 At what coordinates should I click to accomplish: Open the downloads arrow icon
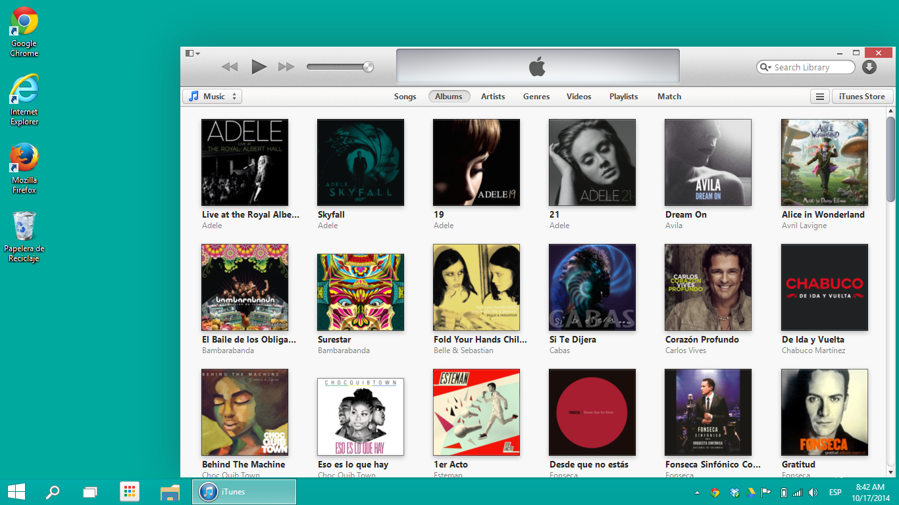[869, 67]
